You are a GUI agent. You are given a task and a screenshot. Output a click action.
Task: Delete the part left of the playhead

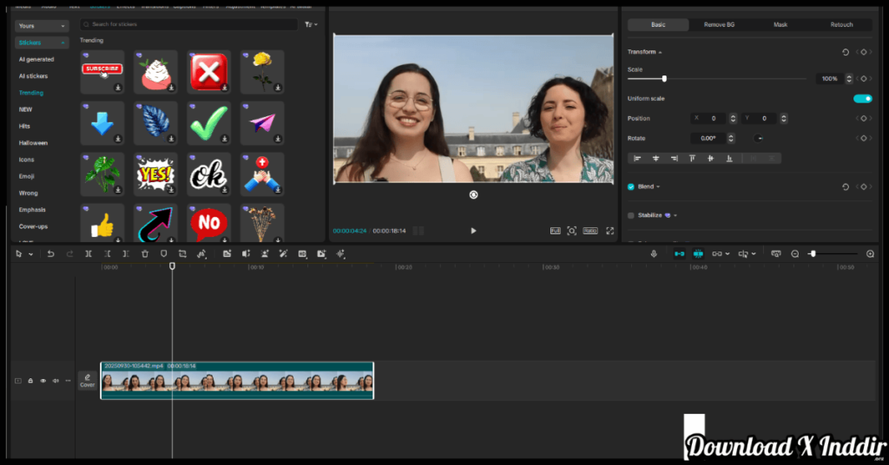click(x=107, y=254)
